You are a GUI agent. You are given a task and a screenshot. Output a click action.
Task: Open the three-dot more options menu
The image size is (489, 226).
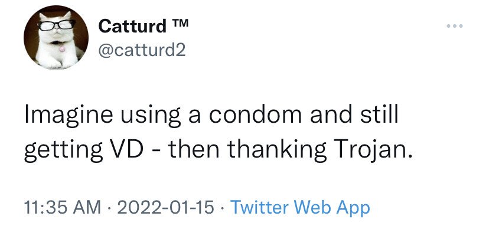pos(454,26)
